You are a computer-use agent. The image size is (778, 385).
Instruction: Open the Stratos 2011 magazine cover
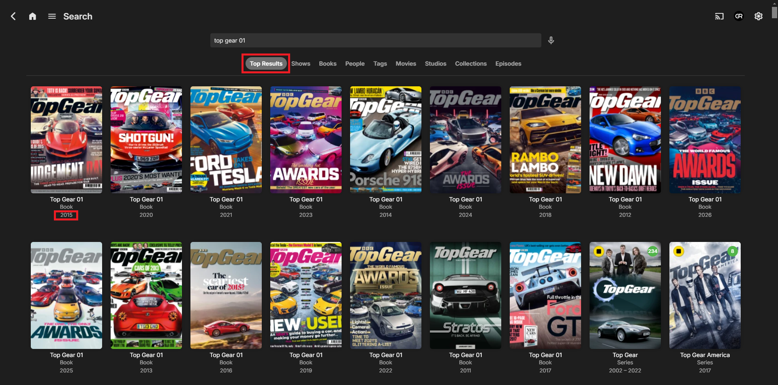[x=465, y=295]
